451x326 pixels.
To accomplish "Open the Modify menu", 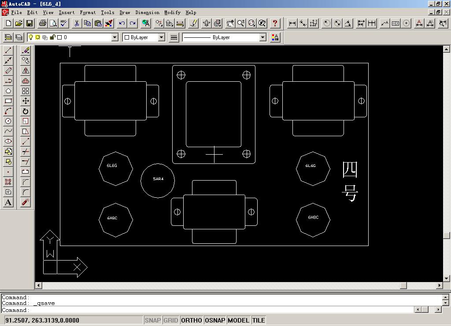I will tap(172, 13).
